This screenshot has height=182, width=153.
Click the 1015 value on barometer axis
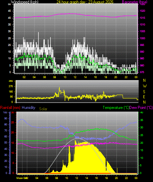pos(142,18)
